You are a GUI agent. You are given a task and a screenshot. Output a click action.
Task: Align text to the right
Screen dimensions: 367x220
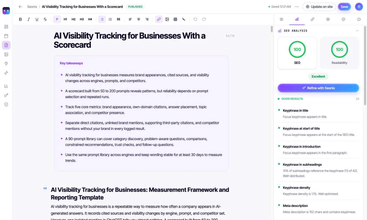tap(147, 19)
